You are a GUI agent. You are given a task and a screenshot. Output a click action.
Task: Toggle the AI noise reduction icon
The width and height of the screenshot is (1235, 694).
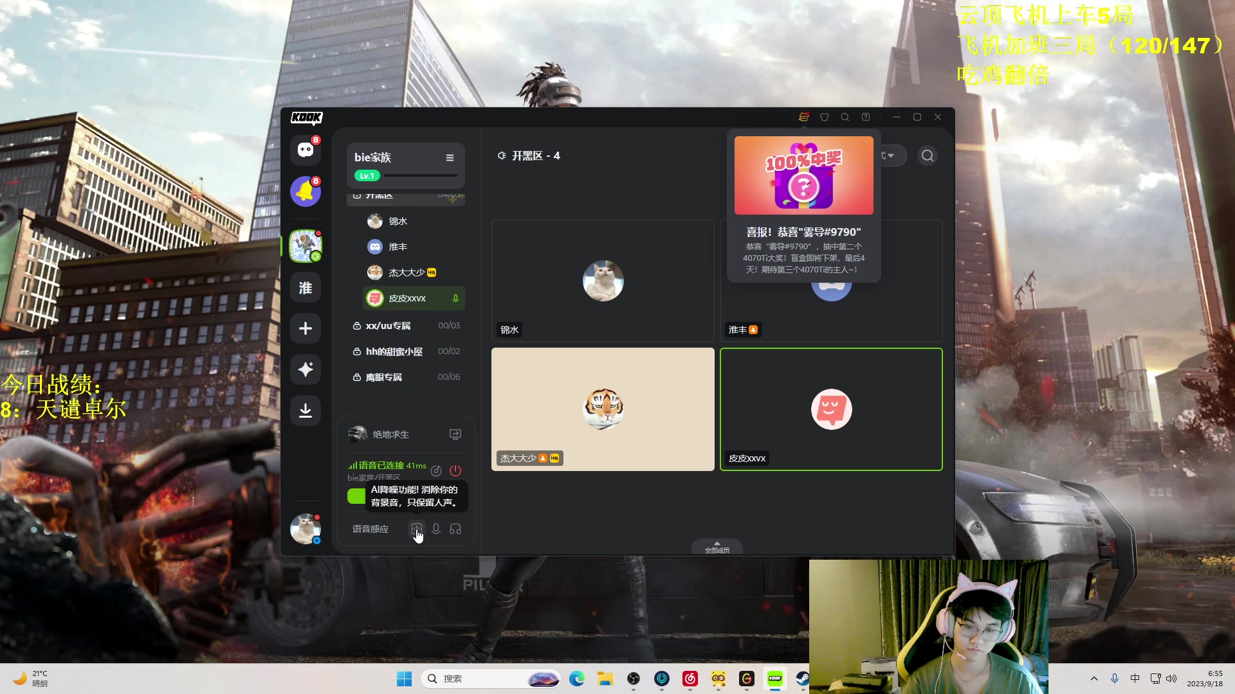[417, 529]
